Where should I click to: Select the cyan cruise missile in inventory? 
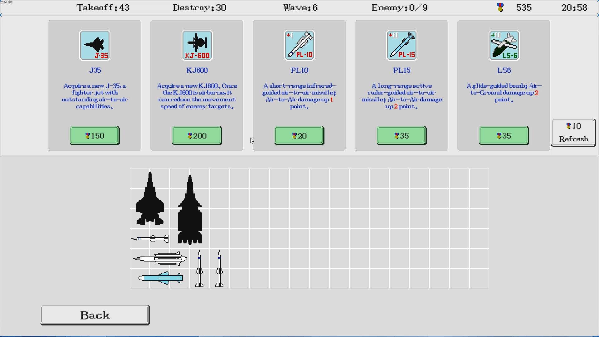click(159, 278)
